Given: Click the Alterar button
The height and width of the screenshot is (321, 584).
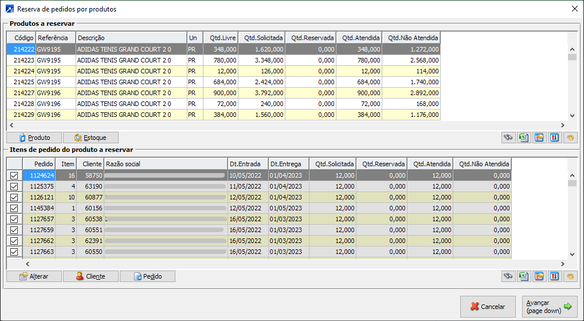Looking at the screenshot, I should [x=34, y=276].
